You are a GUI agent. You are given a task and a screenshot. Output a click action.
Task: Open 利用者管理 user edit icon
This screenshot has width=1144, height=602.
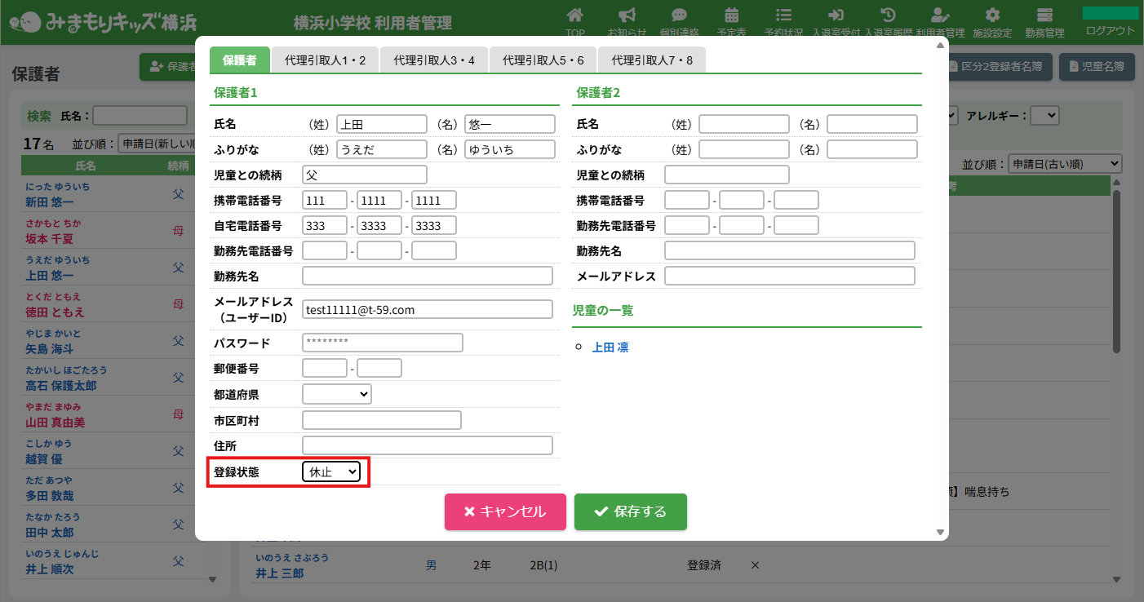[x=940, y=16]
